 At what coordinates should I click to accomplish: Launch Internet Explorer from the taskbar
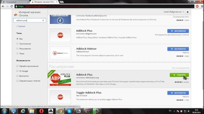coord(23,111)
